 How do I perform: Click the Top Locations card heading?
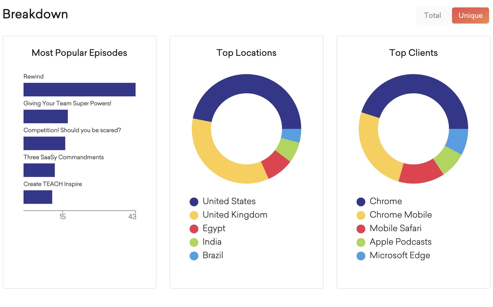(x=246, y=52)
